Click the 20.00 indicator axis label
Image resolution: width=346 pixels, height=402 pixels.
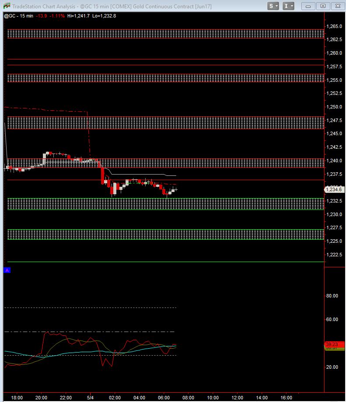tap(332, 367)
